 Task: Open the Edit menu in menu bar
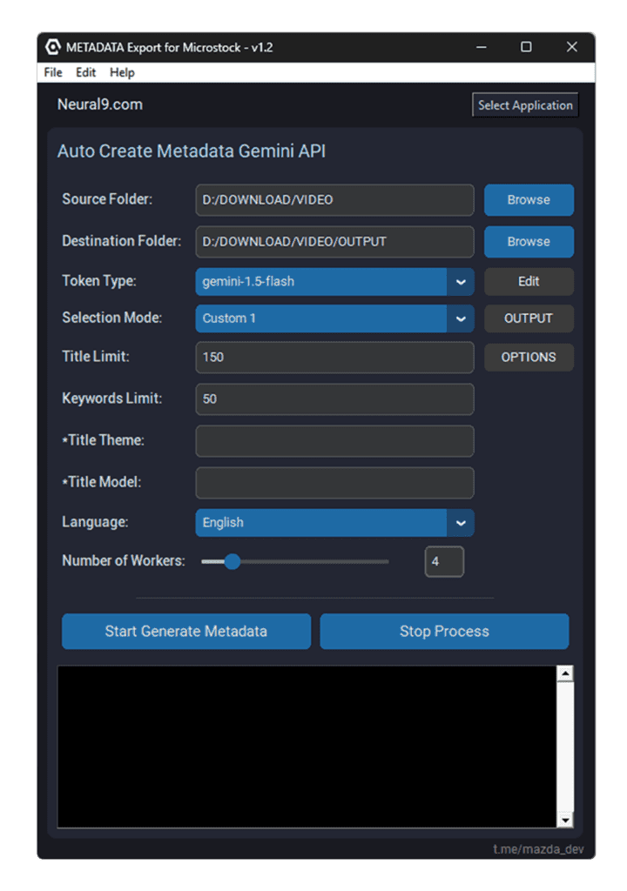[85, 72]
